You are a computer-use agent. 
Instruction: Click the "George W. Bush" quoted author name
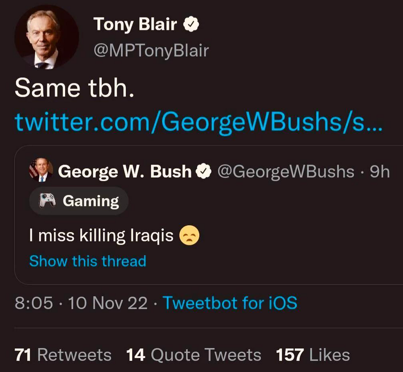click(x=125, y=172)
